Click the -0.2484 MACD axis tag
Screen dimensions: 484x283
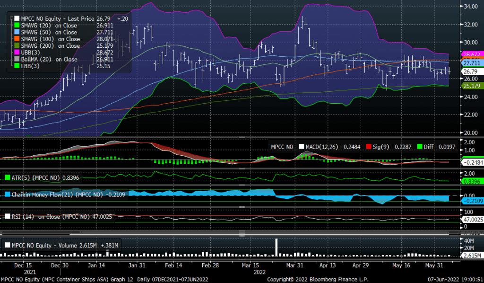(x=473, y=162)
